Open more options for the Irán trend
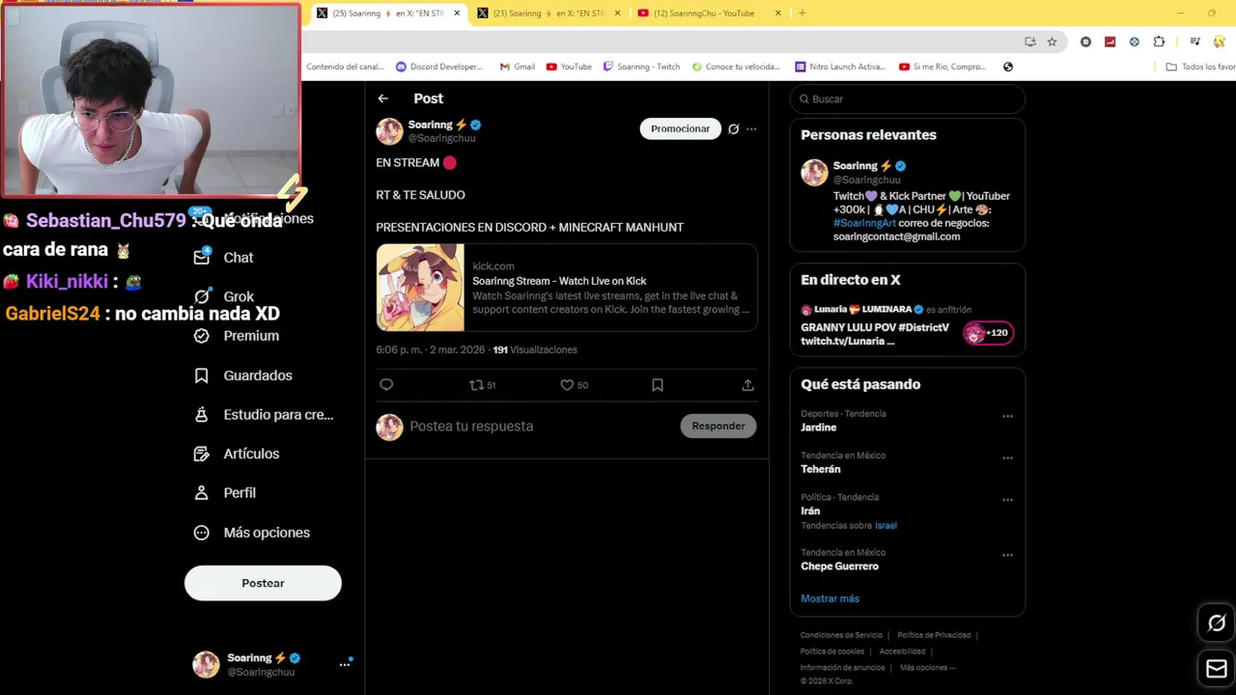This screenshot has width=1236, height=695. tap(1007, 499)
